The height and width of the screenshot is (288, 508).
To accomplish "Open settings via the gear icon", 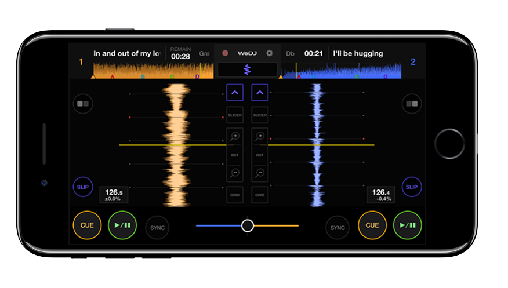I will [x=269, y=53].
